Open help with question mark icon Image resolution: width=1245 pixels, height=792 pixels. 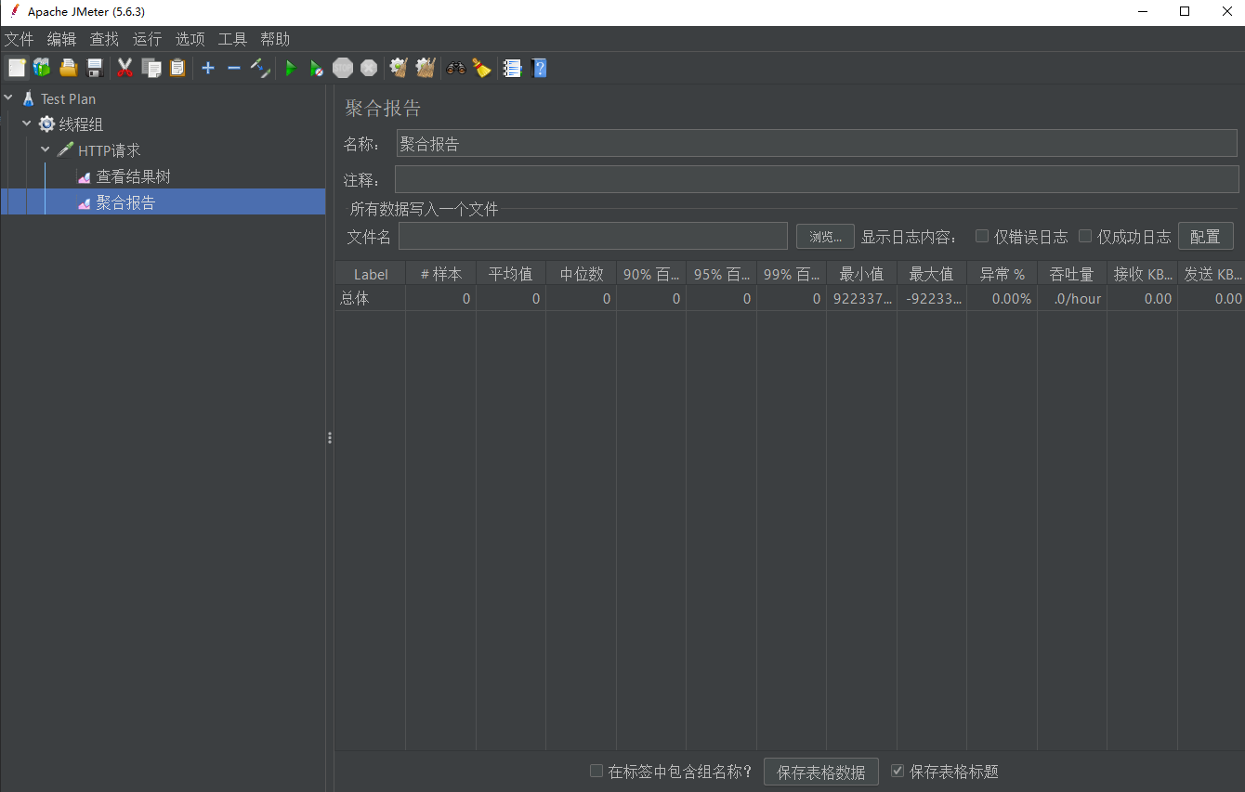coord(538,68)
